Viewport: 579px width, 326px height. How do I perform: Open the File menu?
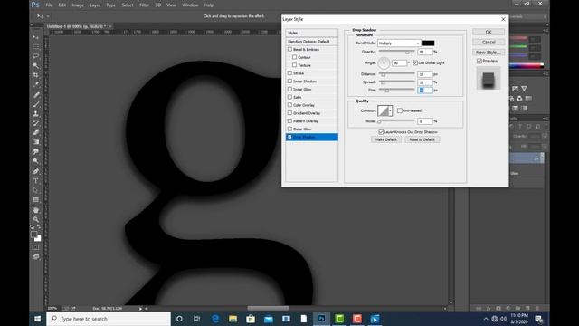(x=49, y=5)
